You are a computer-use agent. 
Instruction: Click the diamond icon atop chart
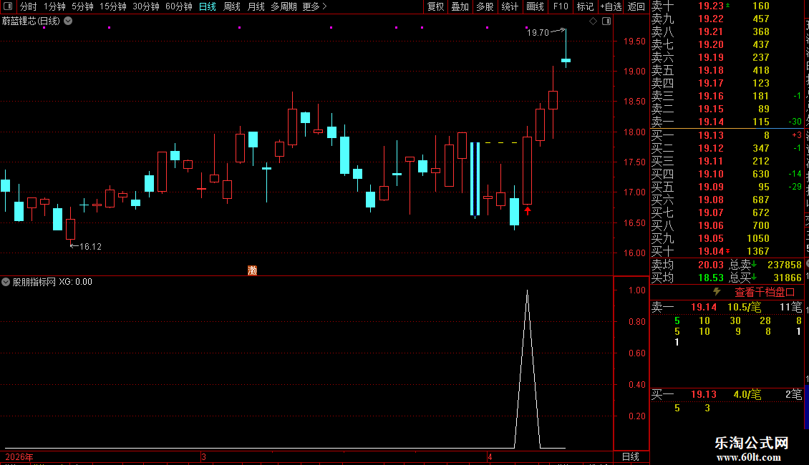tap(593, 21)
